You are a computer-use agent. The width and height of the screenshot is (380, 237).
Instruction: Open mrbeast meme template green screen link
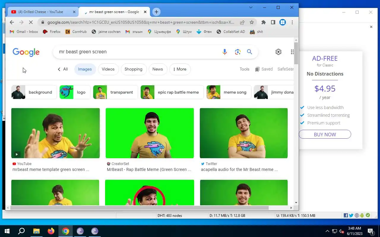[x=51, y=170]
